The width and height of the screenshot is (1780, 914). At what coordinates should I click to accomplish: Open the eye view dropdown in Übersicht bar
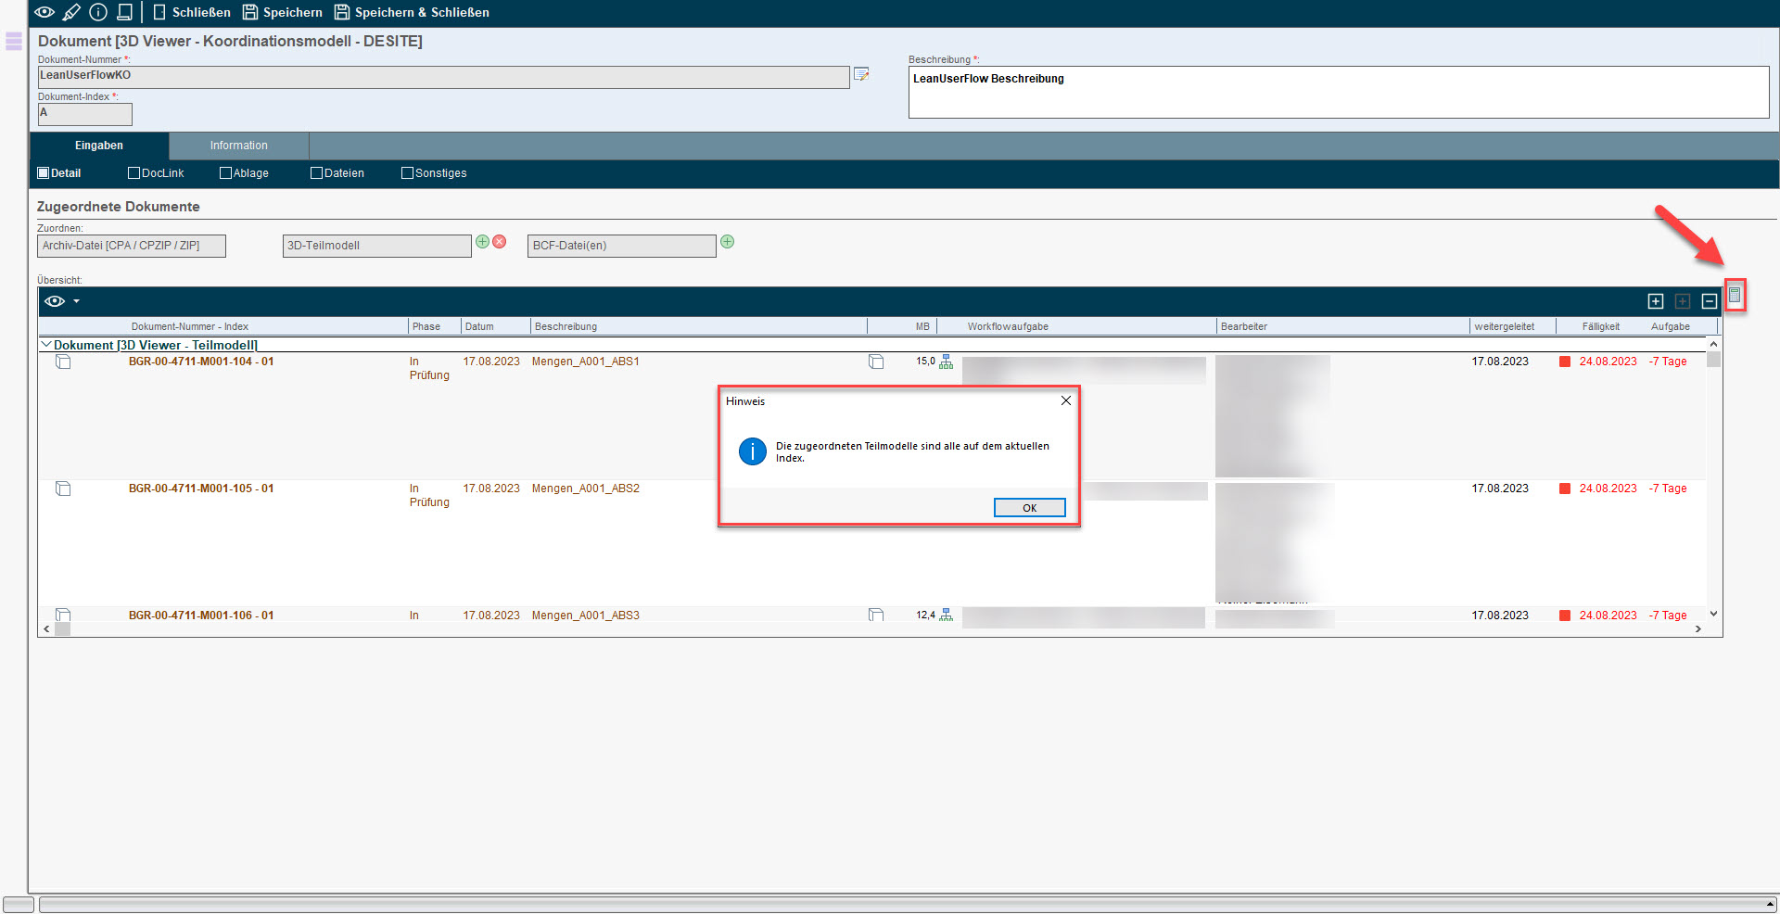62,301
